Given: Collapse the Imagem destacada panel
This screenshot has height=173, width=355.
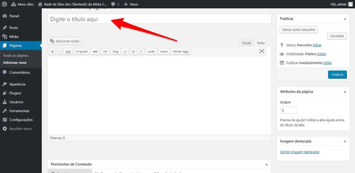Looking at the screenshot, I should 345,141.
